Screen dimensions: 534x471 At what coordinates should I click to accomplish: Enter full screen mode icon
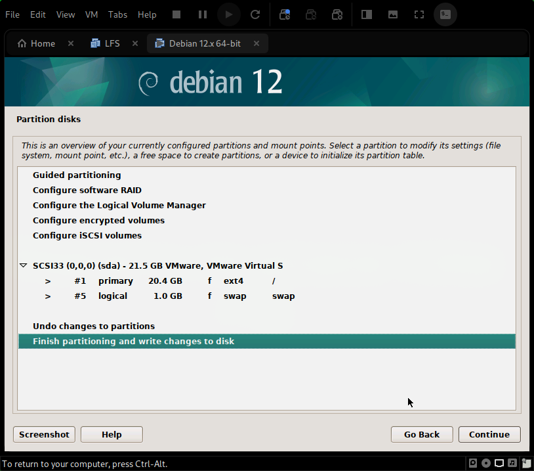419,14
